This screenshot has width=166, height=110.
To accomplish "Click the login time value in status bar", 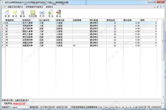I will (55, 107).
